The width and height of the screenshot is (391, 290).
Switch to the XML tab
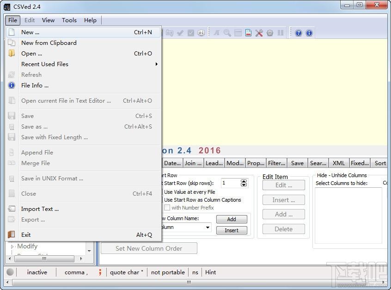coord(339,163)
